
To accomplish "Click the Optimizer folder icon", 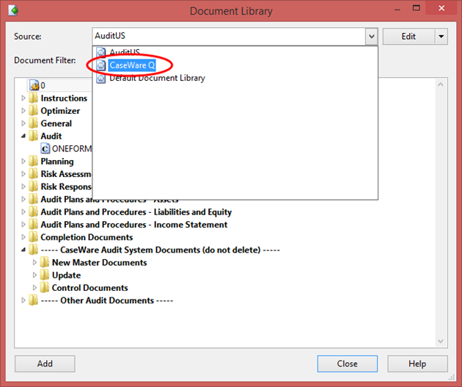I will coord(33,111).
